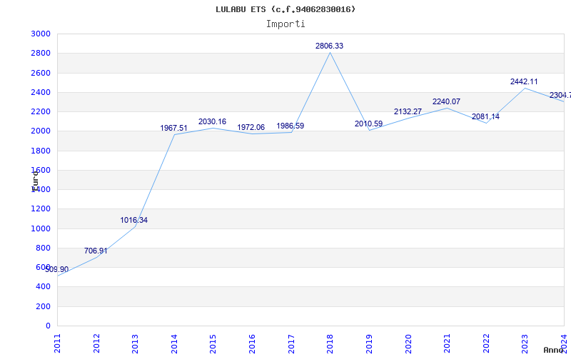The image size is (571, 357).
Task: Select the 2010.59 data label
Action: coord(368,124)
